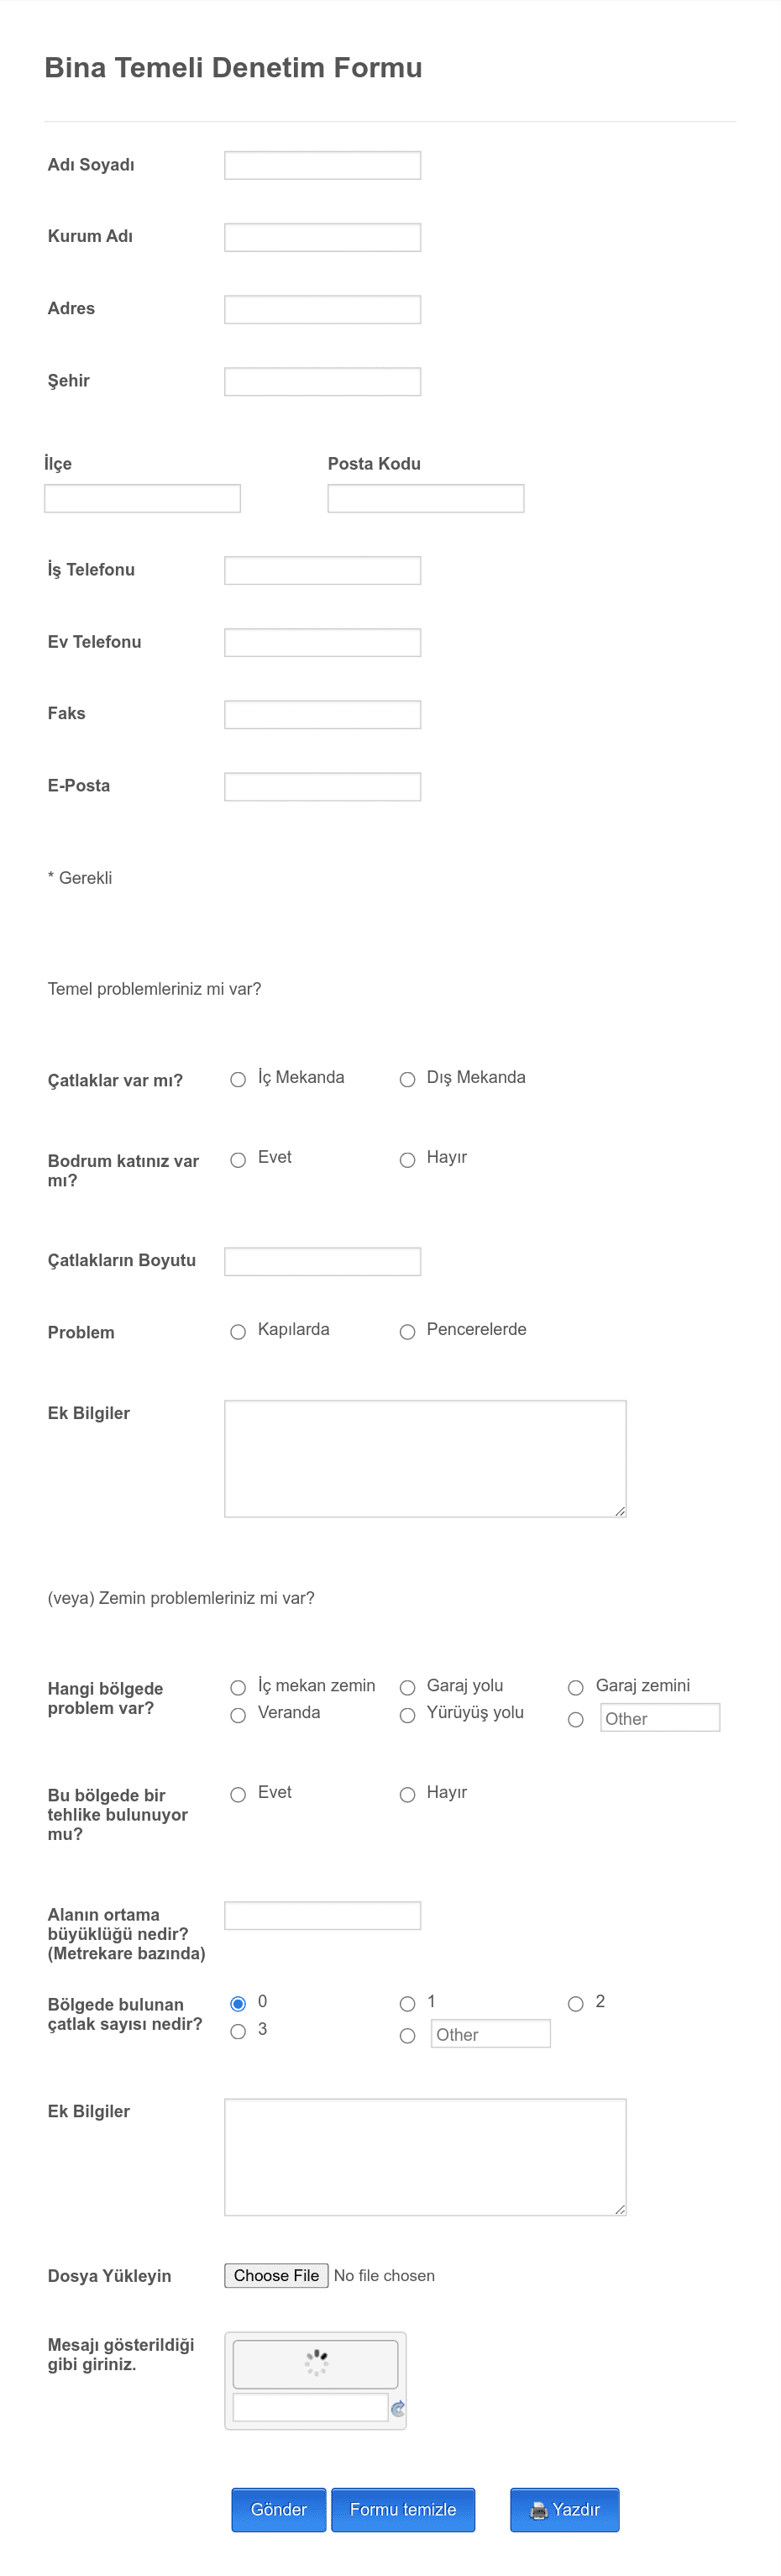Screen dimensions: 781x2576
Task: Choose Hayır for tehlike question
Action: (407, 1795)
